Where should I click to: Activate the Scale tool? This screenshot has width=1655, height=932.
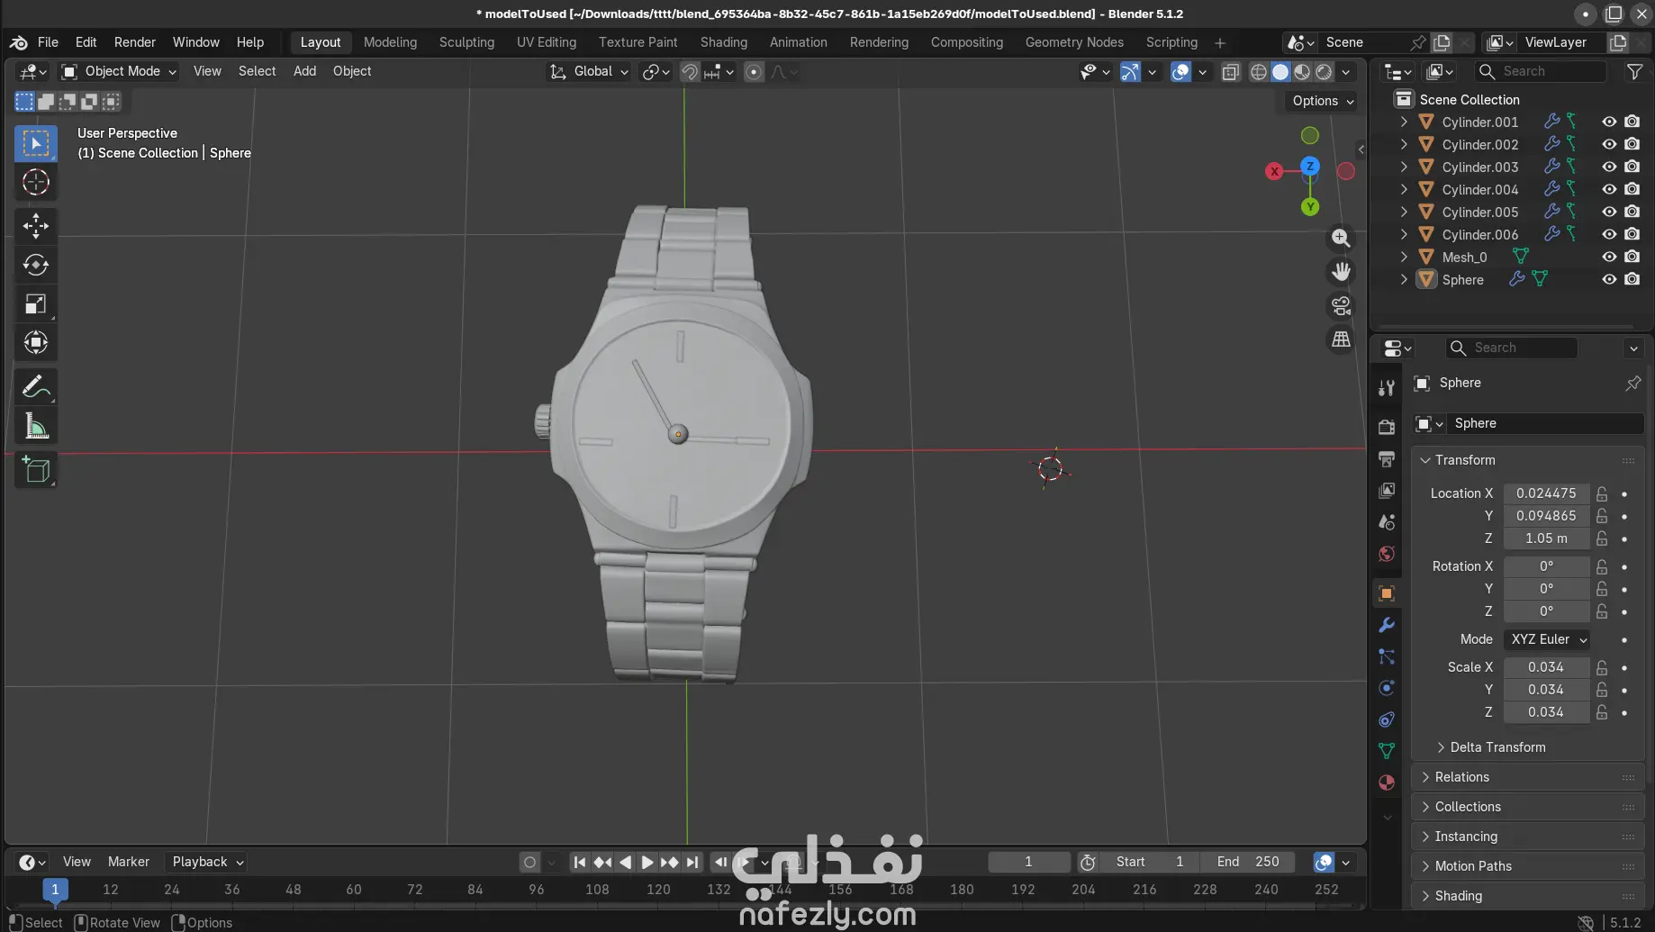tap(36, 303)
